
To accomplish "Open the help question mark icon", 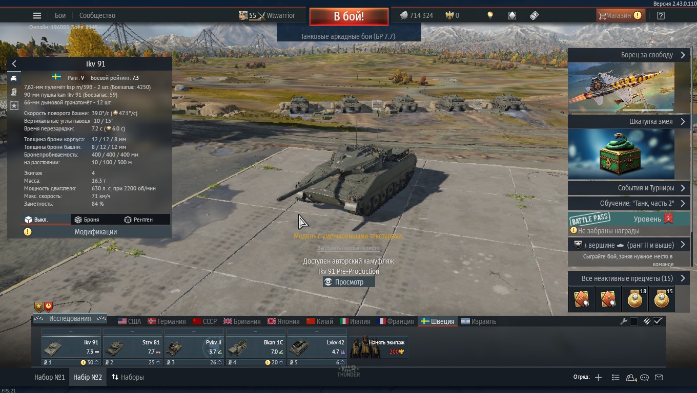I will (661, 15).
